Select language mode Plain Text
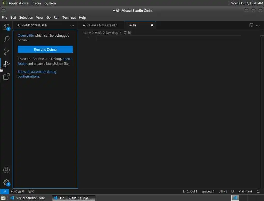Screen dimensions: 264x201 coord(245,191)
